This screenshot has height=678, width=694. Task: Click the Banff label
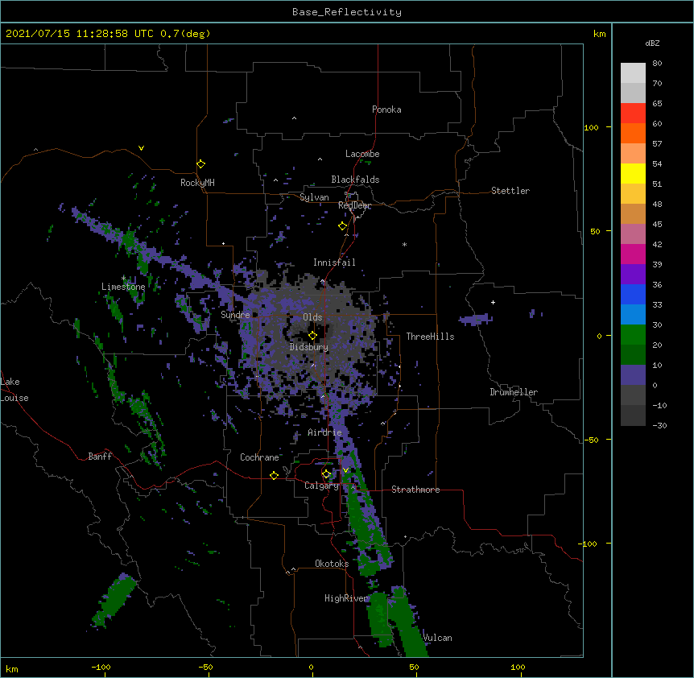(x=100, y=457)
